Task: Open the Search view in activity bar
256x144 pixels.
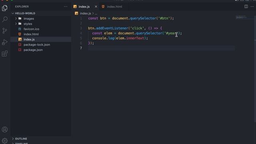Action: pos(5,19)
